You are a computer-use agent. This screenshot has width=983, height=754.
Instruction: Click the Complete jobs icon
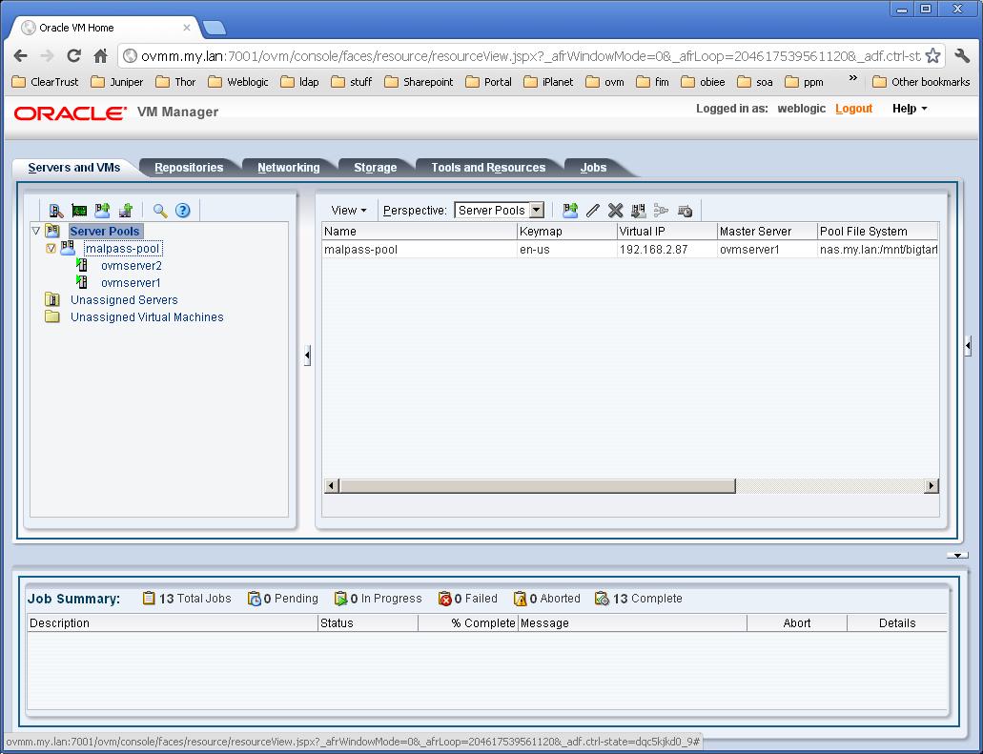pyautogui.click(x=602, y=599)
